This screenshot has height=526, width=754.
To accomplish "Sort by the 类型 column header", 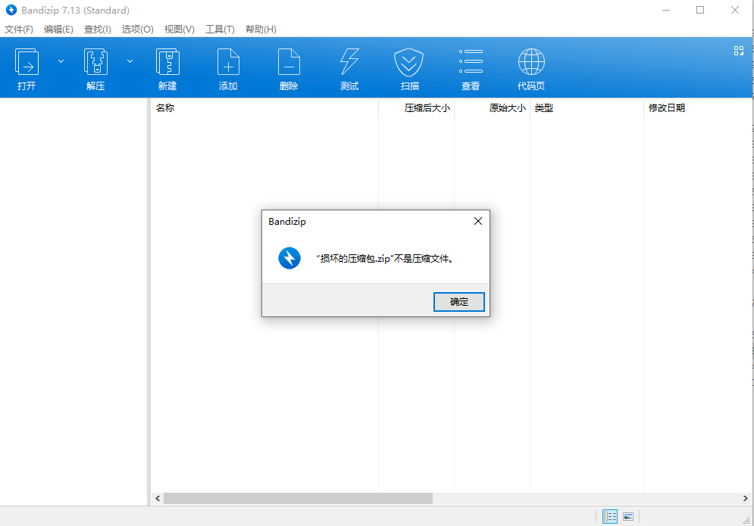I will click(587, 107).
